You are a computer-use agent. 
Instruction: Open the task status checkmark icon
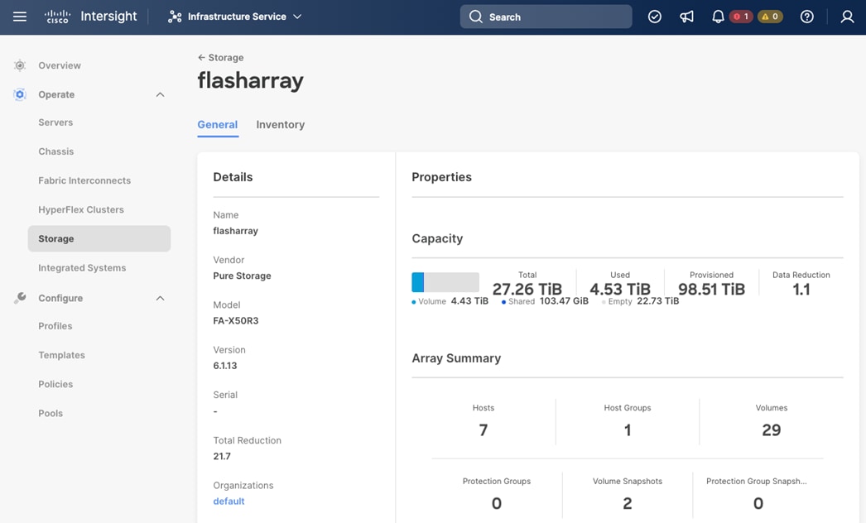point(655,17)
